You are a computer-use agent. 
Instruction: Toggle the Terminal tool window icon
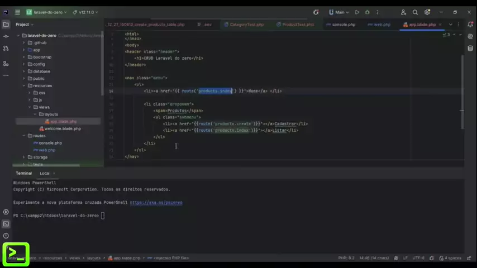click(6, 224)
